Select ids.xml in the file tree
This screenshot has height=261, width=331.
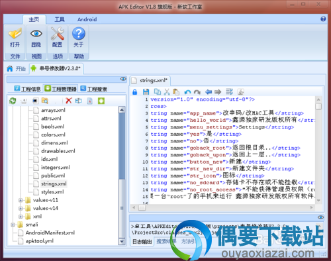(x=50, y=159)
